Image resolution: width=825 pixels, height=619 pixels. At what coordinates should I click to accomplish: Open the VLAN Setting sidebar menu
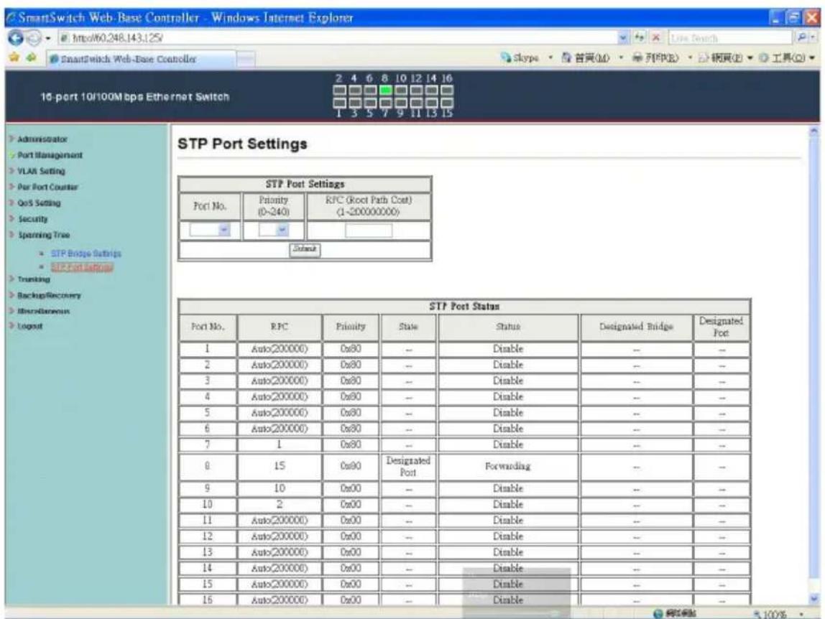(x=40, y=171)
